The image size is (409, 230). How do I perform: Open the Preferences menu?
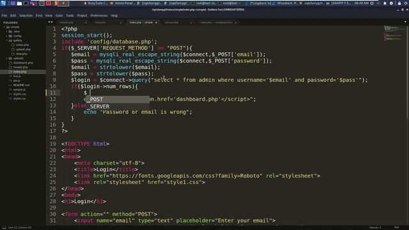pyautogui.click(x=99, y=15)
